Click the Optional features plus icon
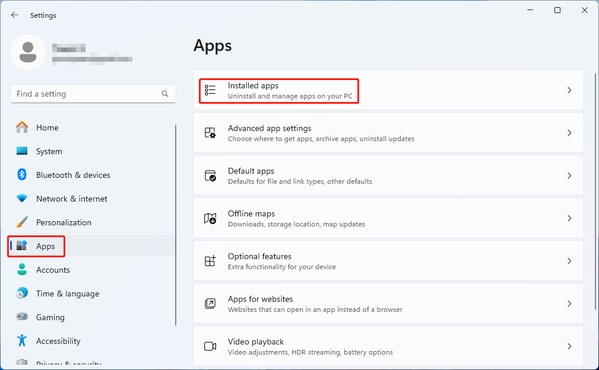The image size is (599, 370). click(210, 261)
